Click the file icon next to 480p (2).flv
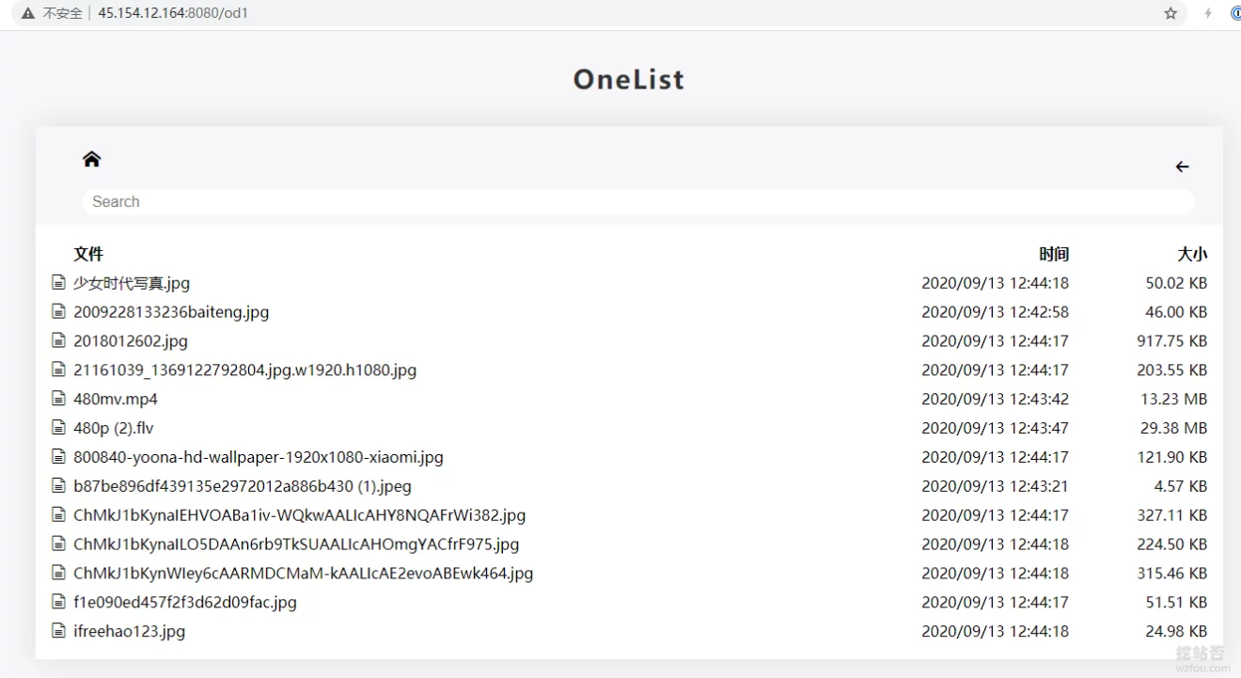This screenshot has width=1241, height=678. (56, 428)
